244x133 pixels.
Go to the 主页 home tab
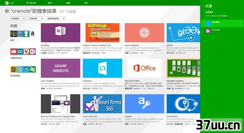pyautogui.click(x=12, y=3)
